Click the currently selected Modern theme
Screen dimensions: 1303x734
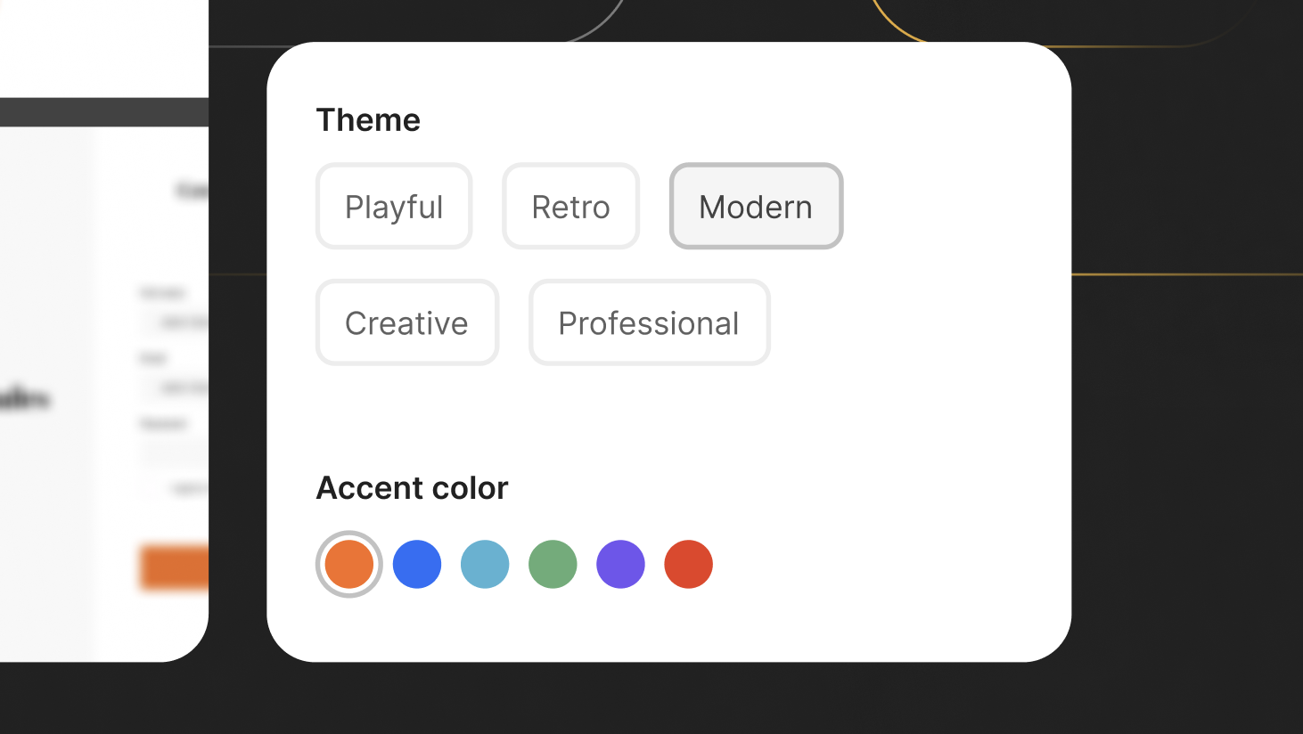click(x=756, y=206)
